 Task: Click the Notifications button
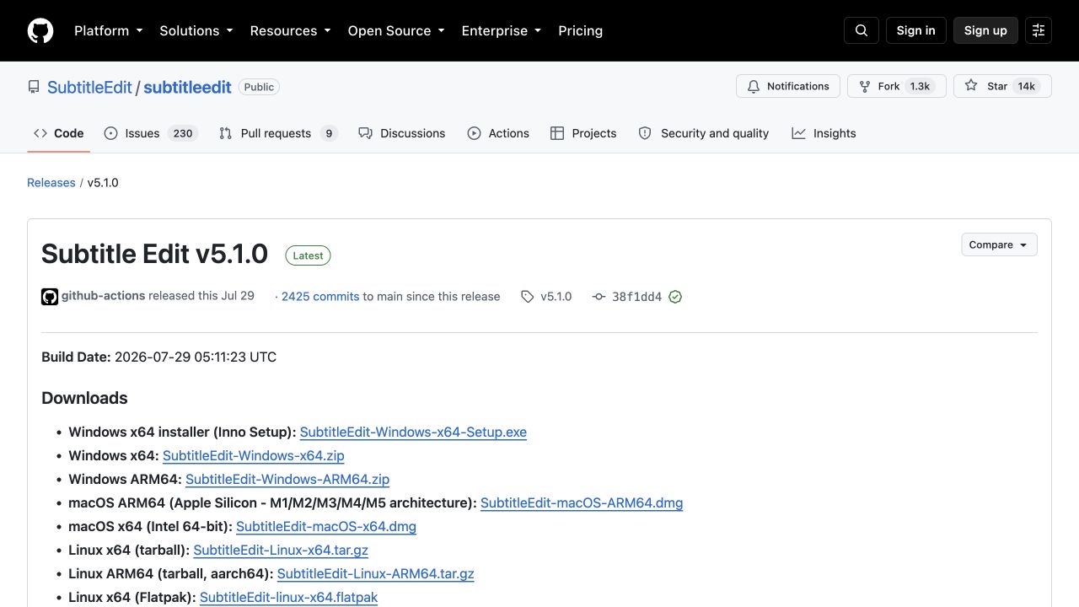[x=788, y=86]
